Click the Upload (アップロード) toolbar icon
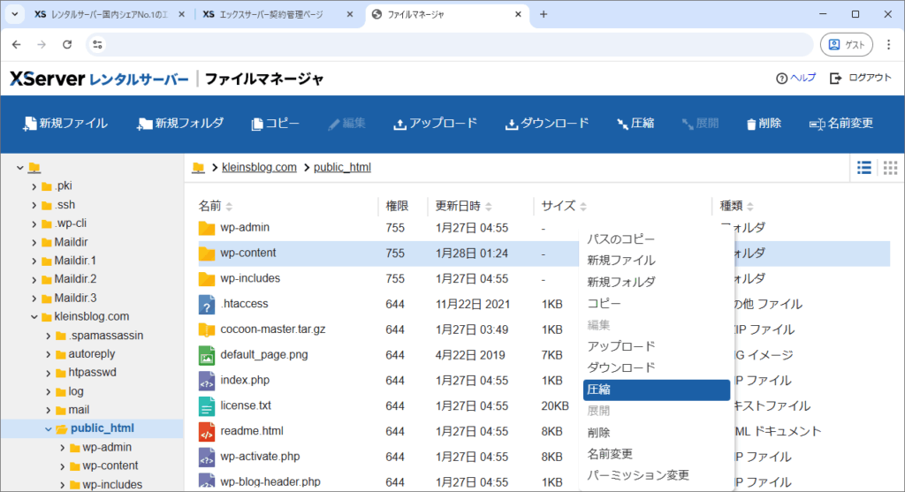This screenshot has width=905, height=492. [x=399, y=124]
